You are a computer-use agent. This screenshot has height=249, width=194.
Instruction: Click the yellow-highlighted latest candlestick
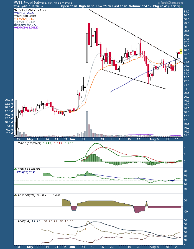[x=181, y=51]
